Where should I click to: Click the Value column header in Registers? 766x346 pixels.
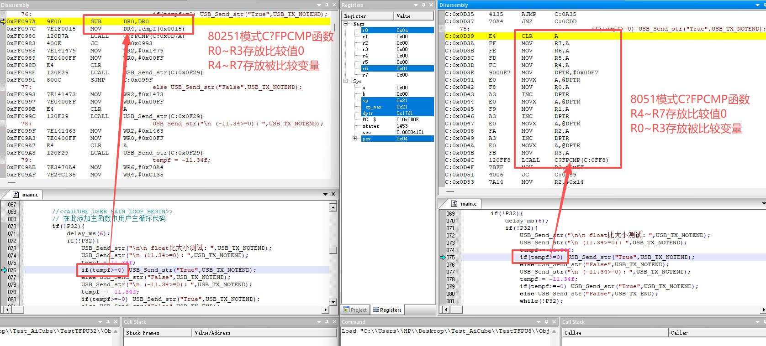(413, 16)
